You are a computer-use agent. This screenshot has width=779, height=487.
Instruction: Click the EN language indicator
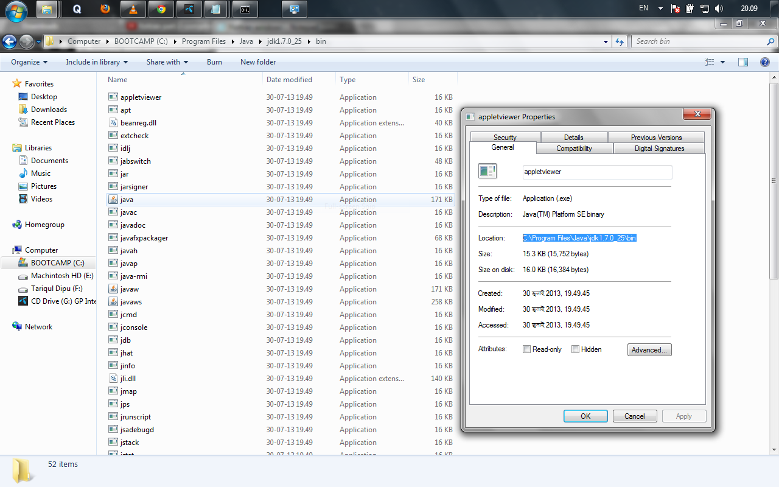(644, 9)
